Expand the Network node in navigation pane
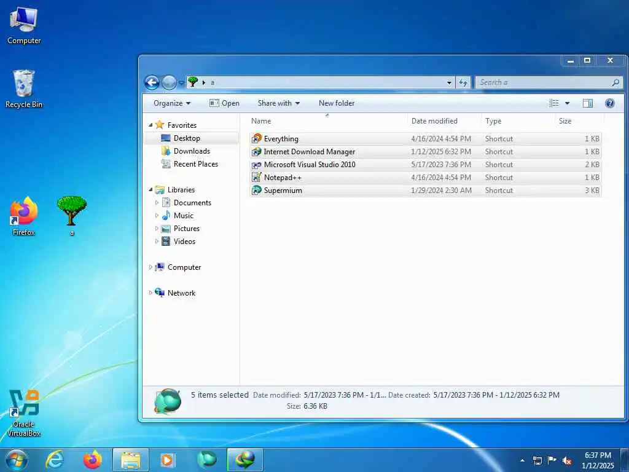 pos(150,293)
